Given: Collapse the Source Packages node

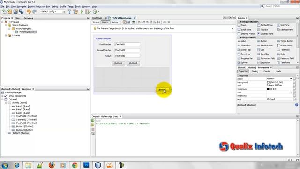Looking at the screenshot, I should coord(6,25).
